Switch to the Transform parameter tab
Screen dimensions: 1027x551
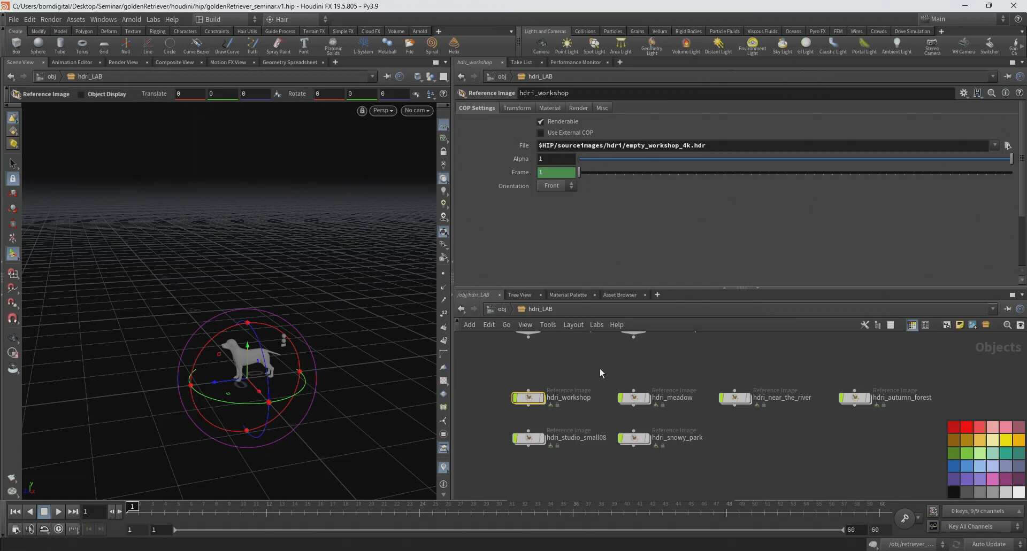coord(517,108)
